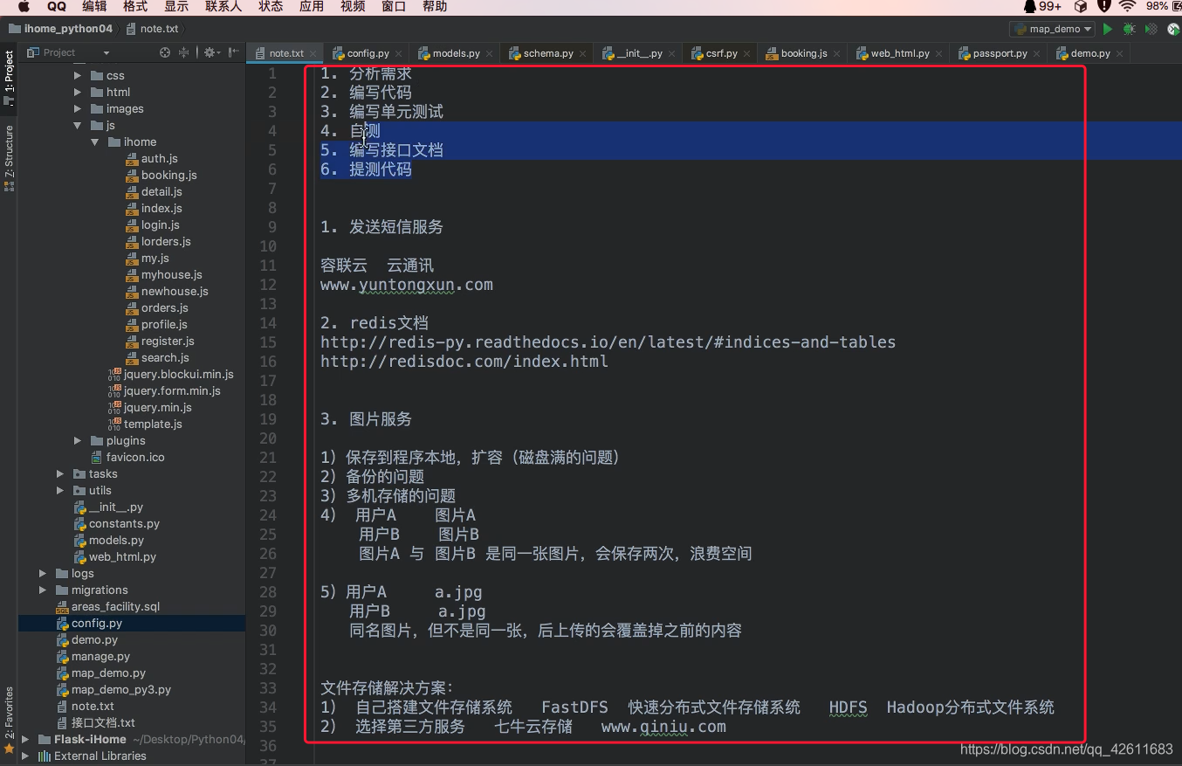Toggle the 2: Favorites tool window

coord(9,720)
